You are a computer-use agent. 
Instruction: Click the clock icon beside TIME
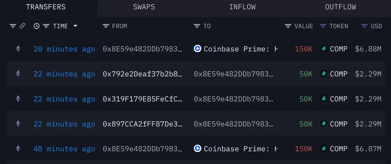pyautogui.click(x=36, y=26)
